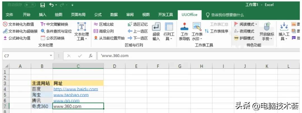Open the Undo history dropdown arrow
Viewport: 302px width, 113px height.
(56, 5)
